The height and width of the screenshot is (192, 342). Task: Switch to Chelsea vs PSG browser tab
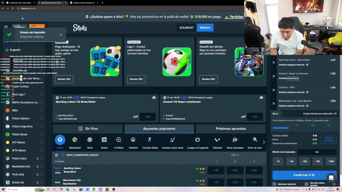pyautogui.click(x=84, y=3)
